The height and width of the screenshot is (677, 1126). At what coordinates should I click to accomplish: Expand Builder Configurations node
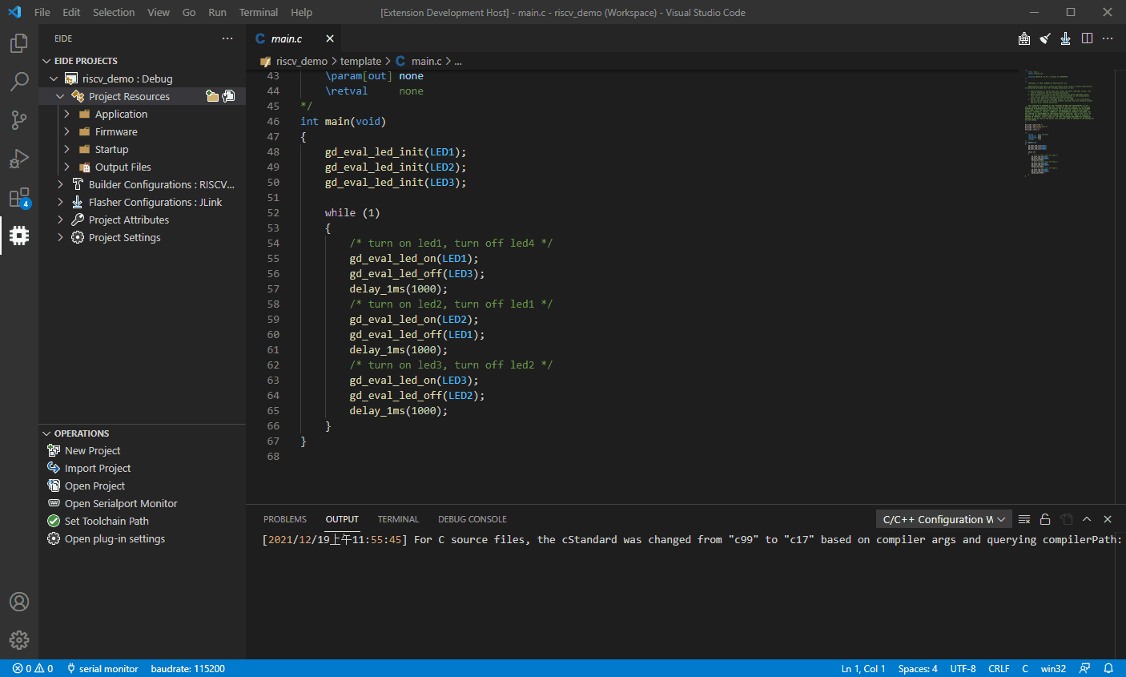tap(60, 184)
